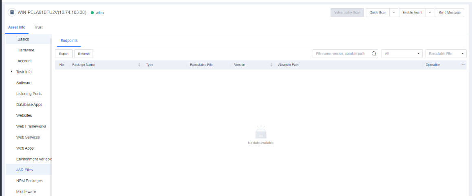Click the host device icon beside WIN-PELA61BTU2V
This screenshot has height=196, width=472.
pos(12,12)
